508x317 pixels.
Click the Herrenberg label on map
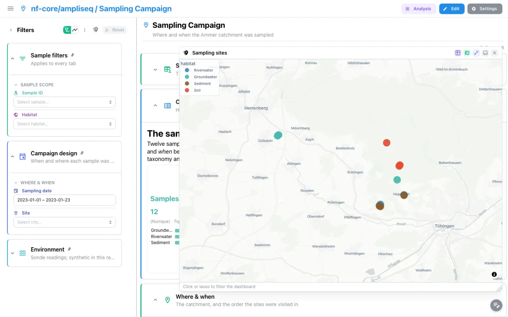256,108
